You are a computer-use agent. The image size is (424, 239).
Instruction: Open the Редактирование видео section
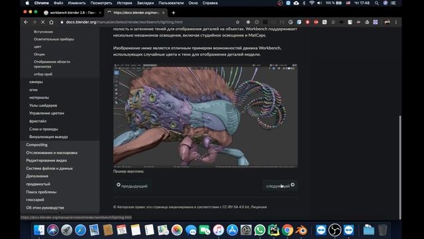46,161
